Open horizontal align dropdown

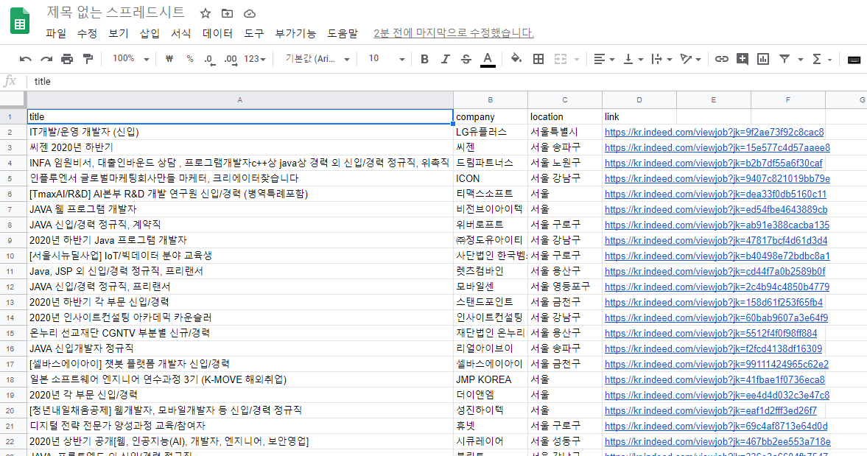coord(604,59)
